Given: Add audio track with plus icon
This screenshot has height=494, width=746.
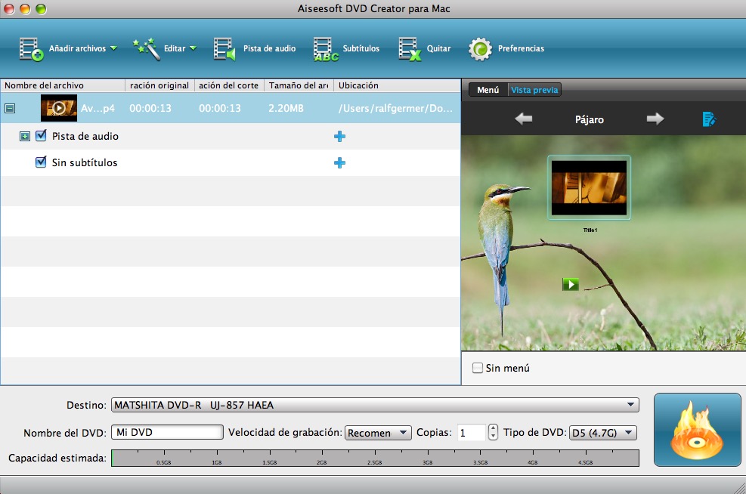Looking at the screenshot, I should [x=339, y=137].
